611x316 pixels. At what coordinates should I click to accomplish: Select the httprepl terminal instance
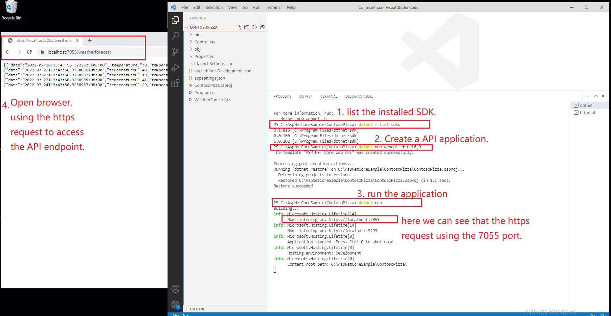(590, 112)
